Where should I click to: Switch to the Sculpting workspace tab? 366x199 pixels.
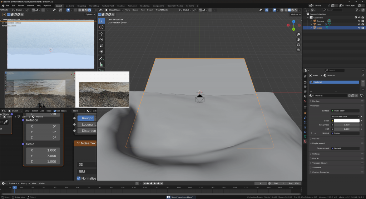81,6
